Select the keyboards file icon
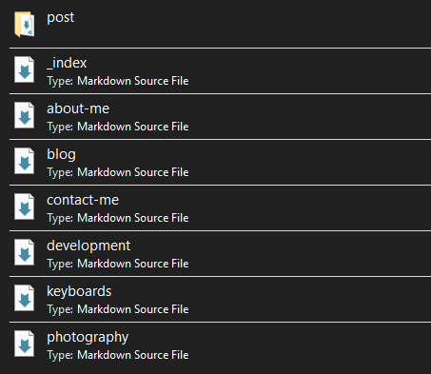The height and width of the screenshot is (374, 431). (25, 298)
